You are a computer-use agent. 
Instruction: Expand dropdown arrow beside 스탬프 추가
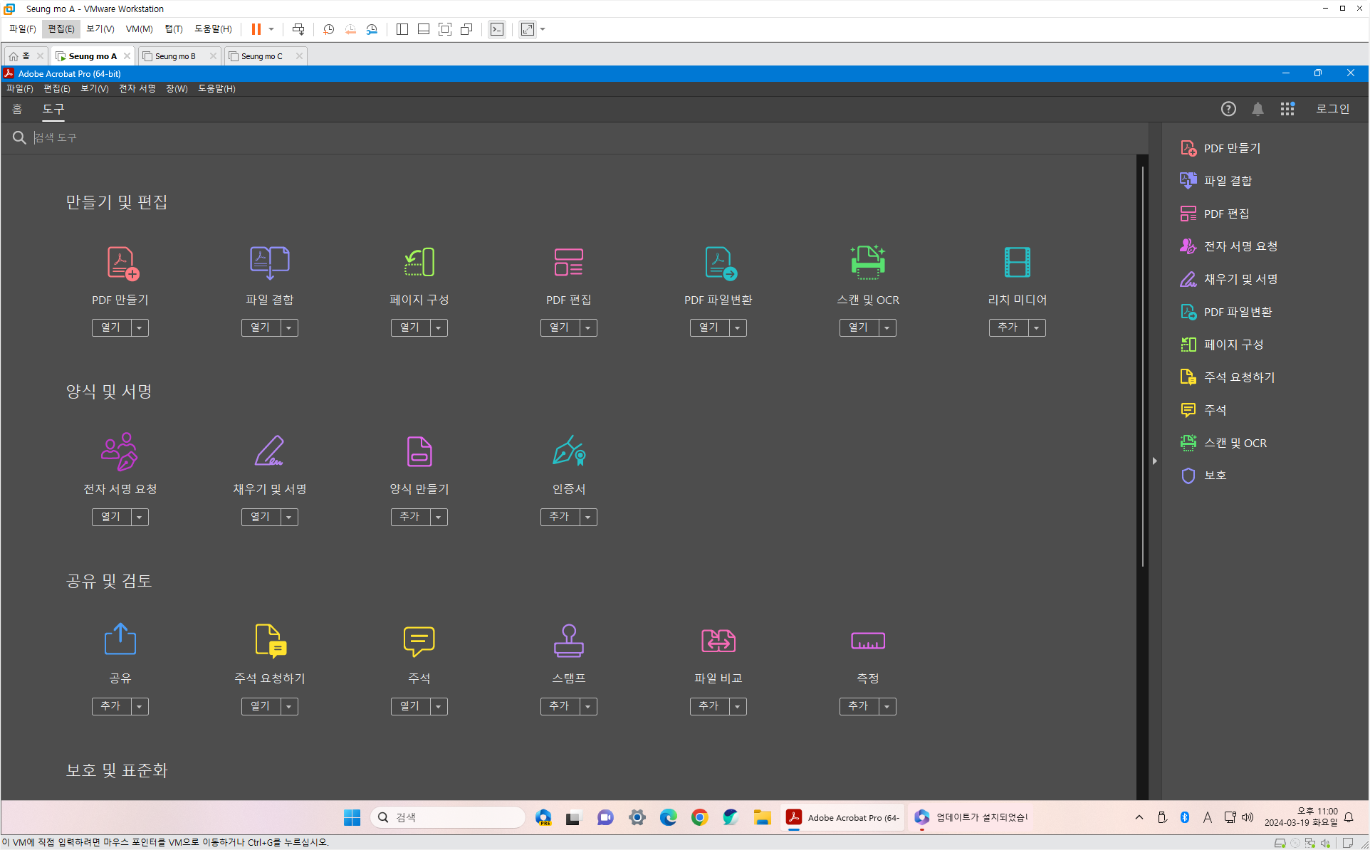point(588,706)
